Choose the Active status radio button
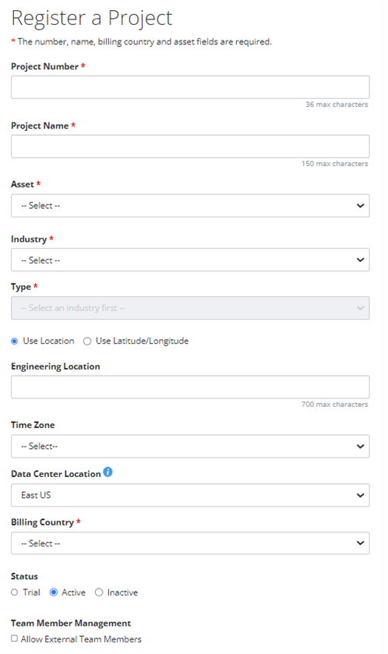The image size is (388, 654). point(53,592)
